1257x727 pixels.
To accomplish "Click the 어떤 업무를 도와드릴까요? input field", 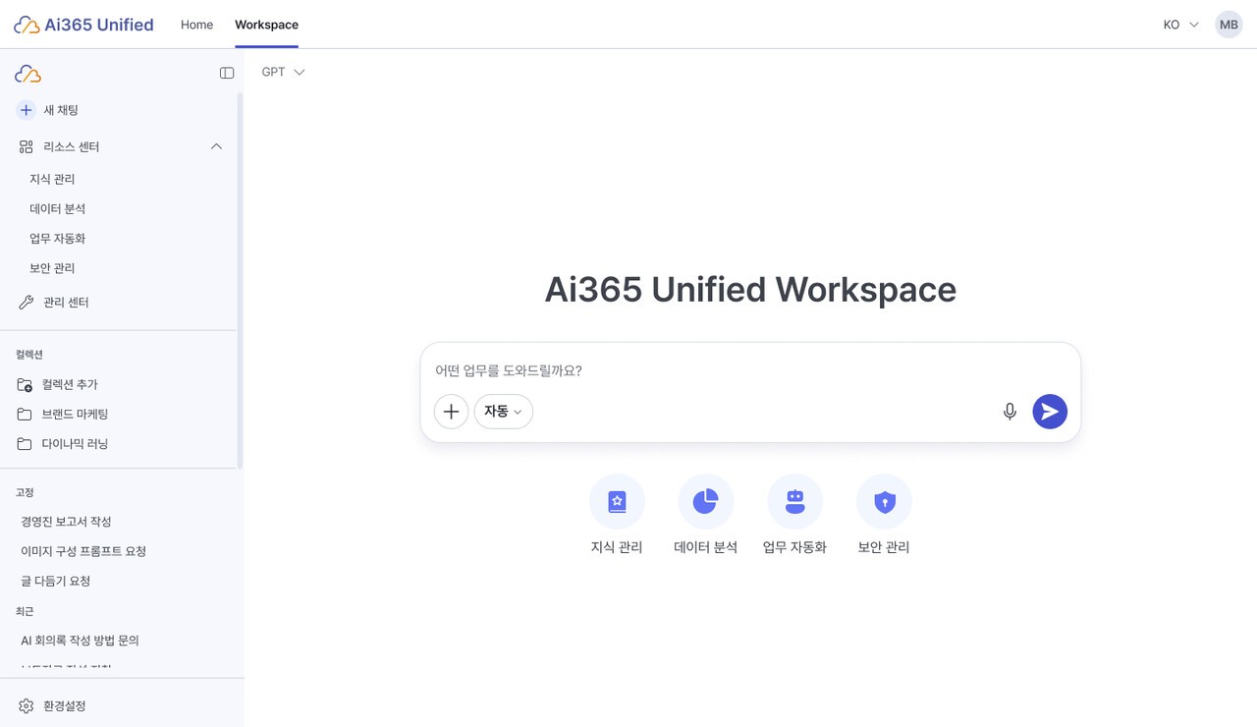I will (x=750, y=370).
